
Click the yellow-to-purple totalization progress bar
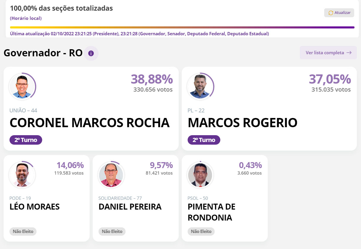(x=182, y=27)
